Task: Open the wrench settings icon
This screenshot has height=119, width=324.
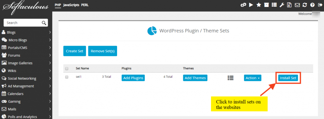Action: click(282, 5)
